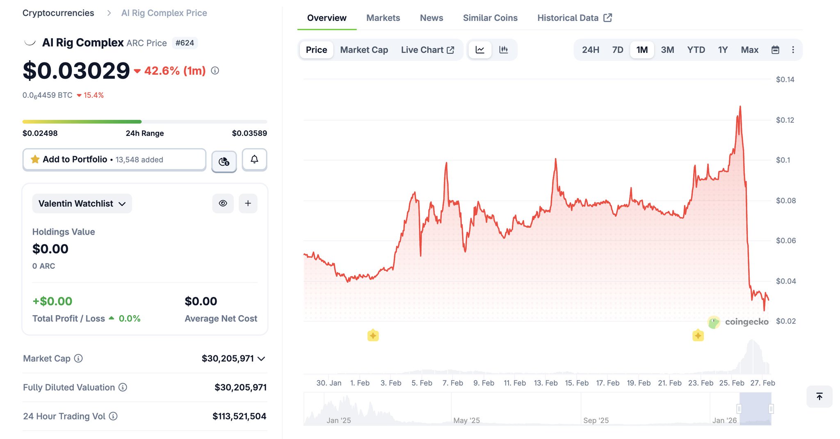Go to Cryptocurrencies breadcrumb link
This screenshot has width=840, height=439.
tap(58, 13)
